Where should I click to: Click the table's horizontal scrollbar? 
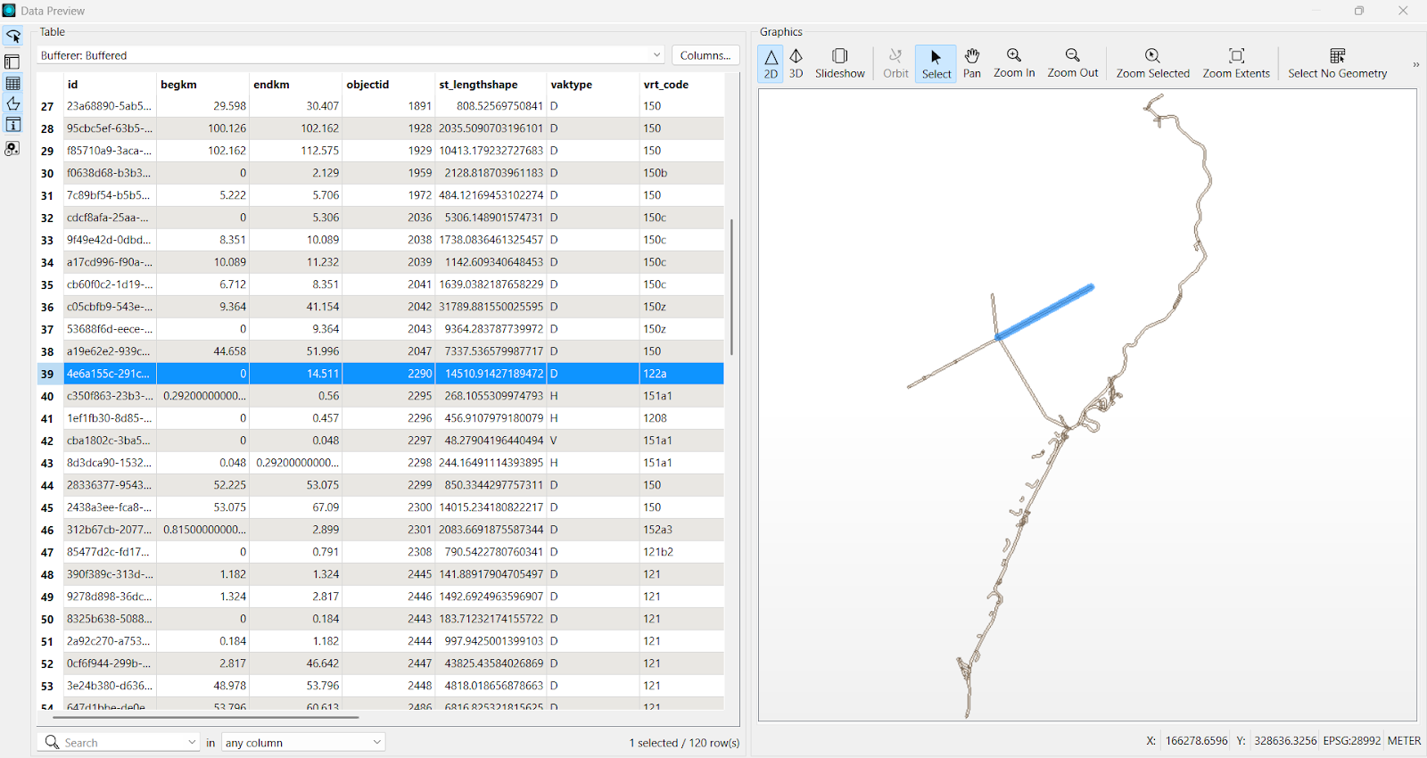click(x=205, y=716)
